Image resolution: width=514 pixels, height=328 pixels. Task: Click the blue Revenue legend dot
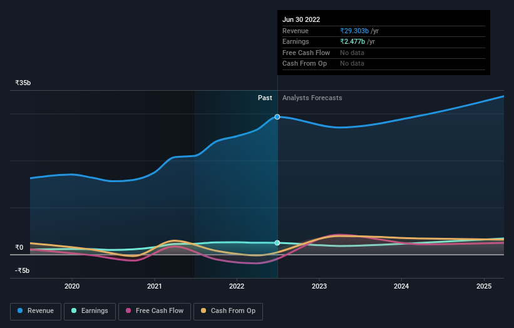tap(20, 310)
